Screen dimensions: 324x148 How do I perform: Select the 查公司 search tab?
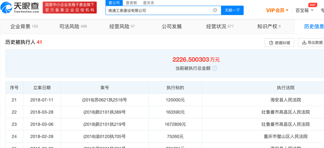114,3
